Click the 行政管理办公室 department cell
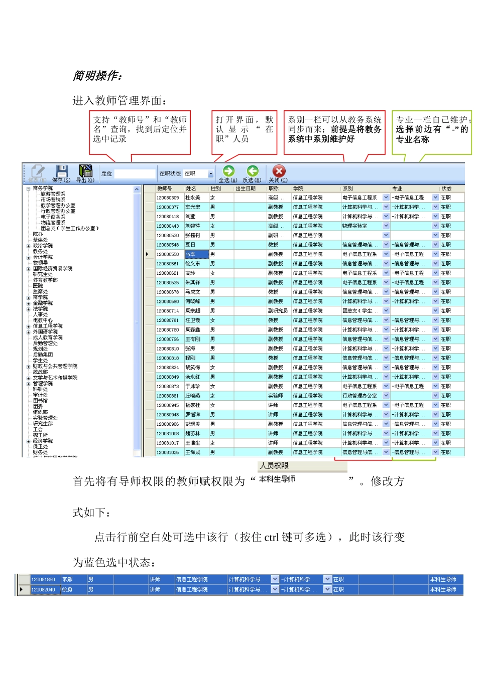This screenshot has width=477, height=674. coord(362,396)
